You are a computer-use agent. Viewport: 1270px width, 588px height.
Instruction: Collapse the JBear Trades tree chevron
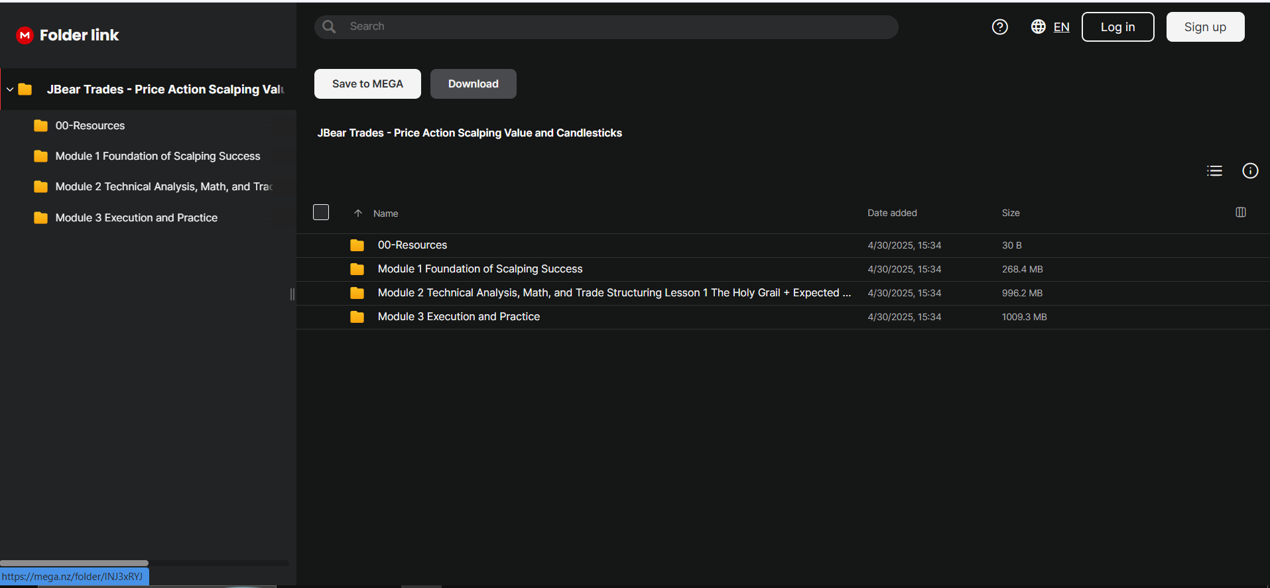point(10,89)
